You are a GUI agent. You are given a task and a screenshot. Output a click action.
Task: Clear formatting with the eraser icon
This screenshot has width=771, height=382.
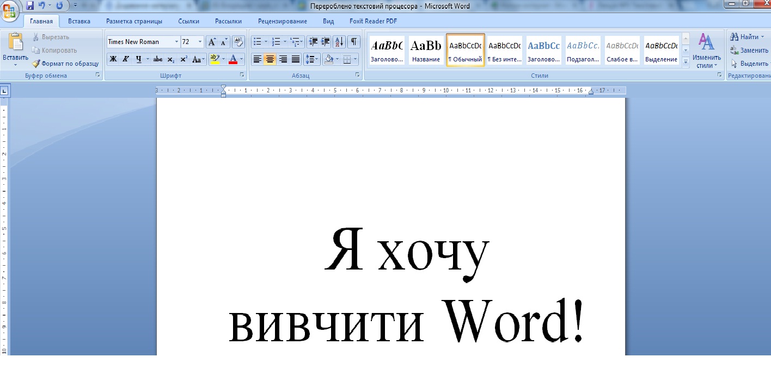coord(238,42)
